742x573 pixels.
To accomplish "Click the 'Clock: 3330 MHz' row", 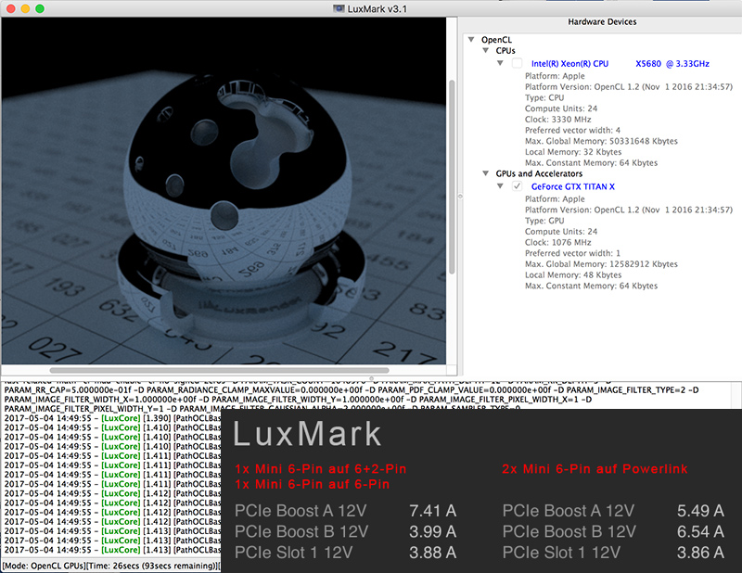I will tap(558, 120).
